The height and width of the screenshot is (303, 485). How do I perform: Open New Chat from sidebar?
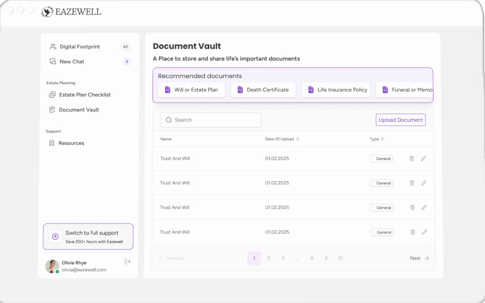(72, 61)
